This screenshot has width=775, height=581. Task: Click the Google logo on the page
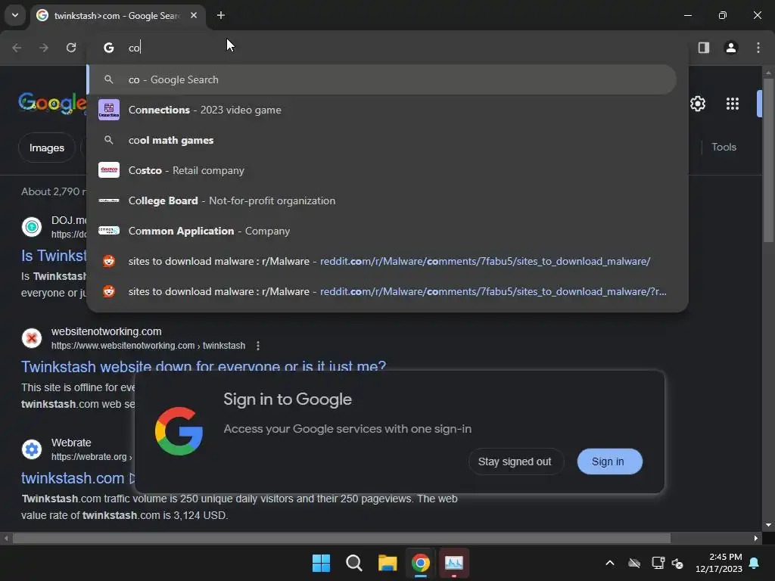[52, 103]
